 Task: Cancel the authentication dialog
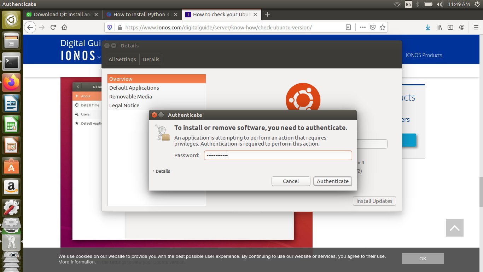coord(291,181)
